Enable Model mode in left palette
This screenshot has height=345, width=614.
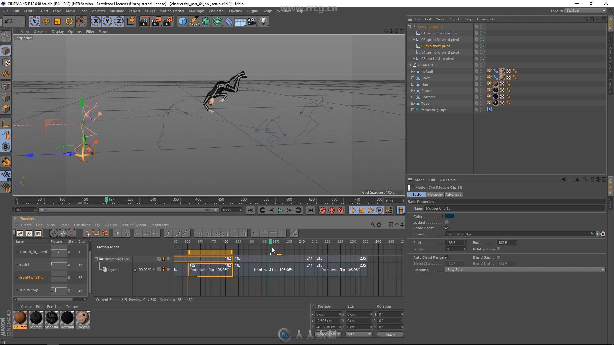[x=6, y=51]
